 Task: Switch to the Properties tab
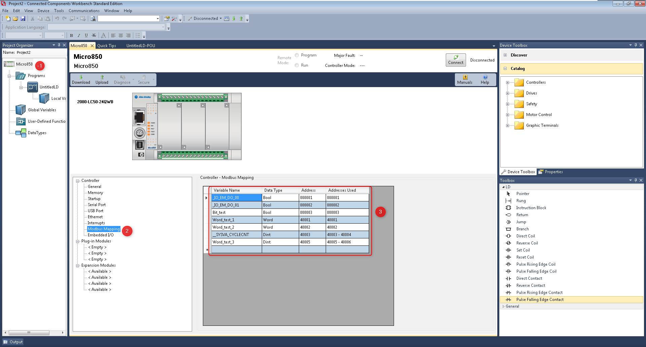(551, 172)
